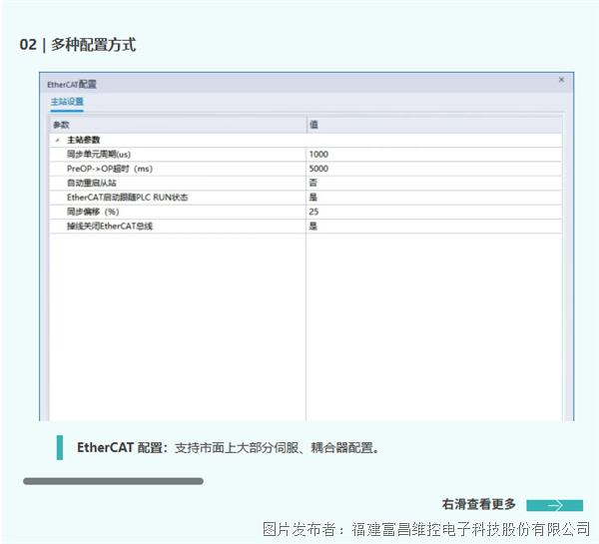Switch to the 主站设置 tab
The image size is (599, 544).
pos(67,103)
